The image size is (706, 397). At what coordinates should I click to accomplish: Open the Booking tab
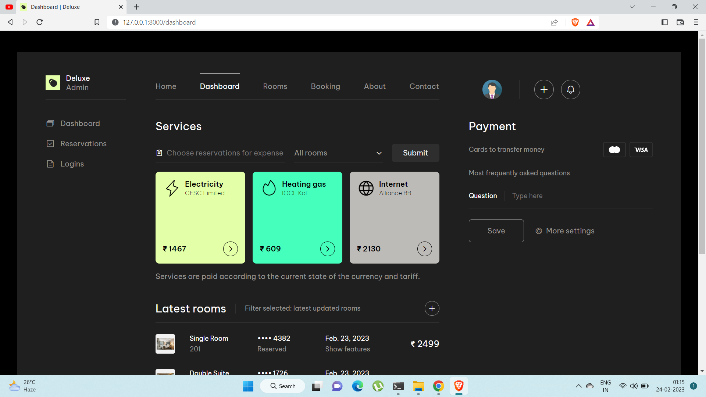click(325, 86)
